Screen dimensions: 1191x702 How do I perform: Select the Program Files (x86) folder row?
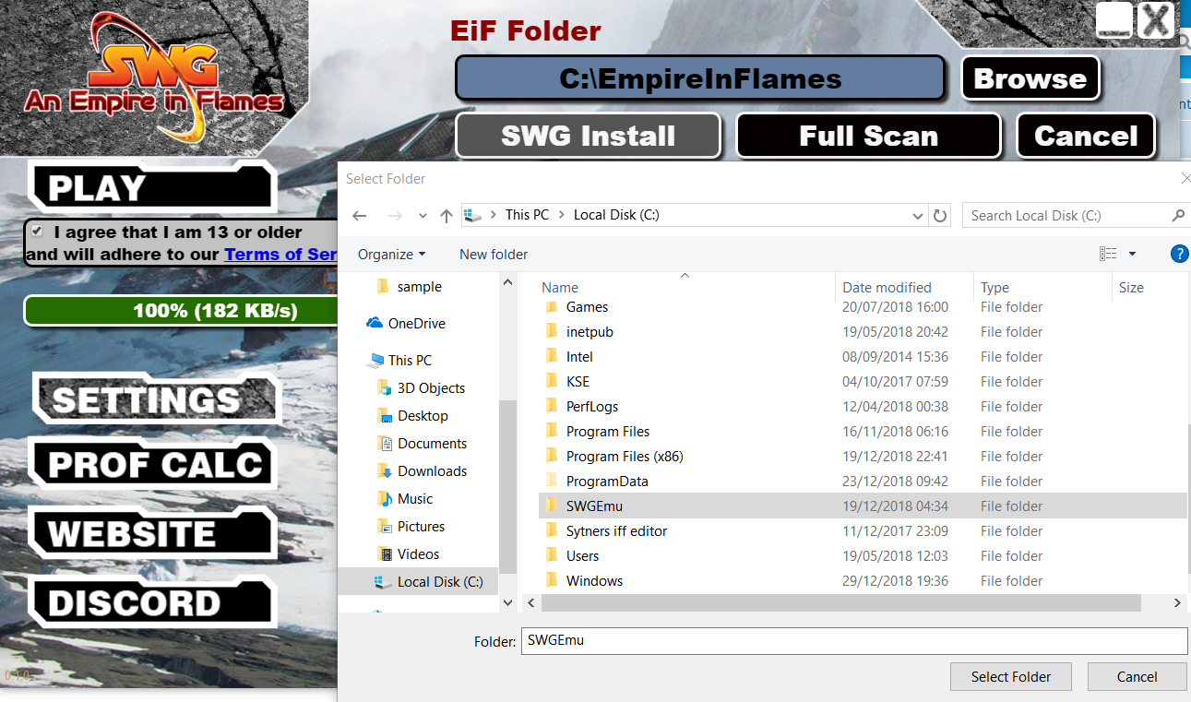coord(863,457)
